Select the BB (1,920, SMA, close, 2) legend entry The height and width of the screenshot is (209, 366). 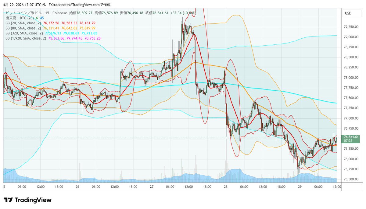pos(26,38)
